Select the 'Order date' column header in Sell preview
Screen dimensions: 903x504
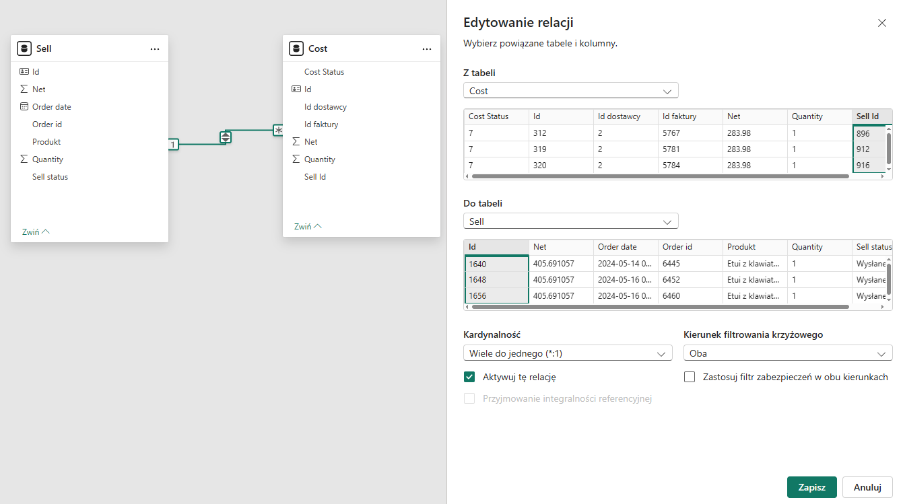point(626,247)
